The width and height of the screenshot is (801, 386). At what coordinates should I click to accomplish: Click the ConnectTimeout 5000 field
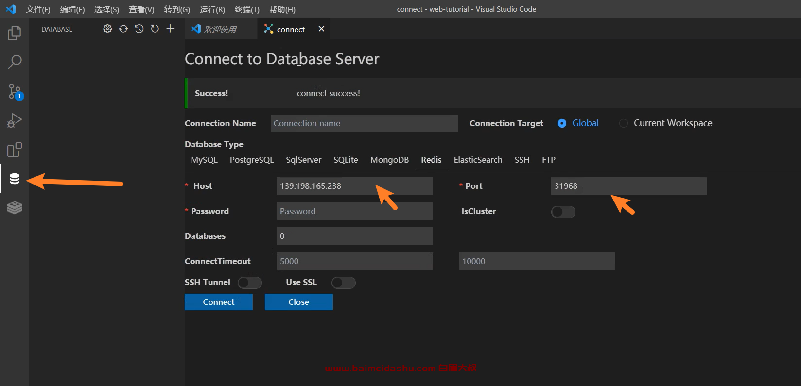pyautogui.click(x=355, y=261)
